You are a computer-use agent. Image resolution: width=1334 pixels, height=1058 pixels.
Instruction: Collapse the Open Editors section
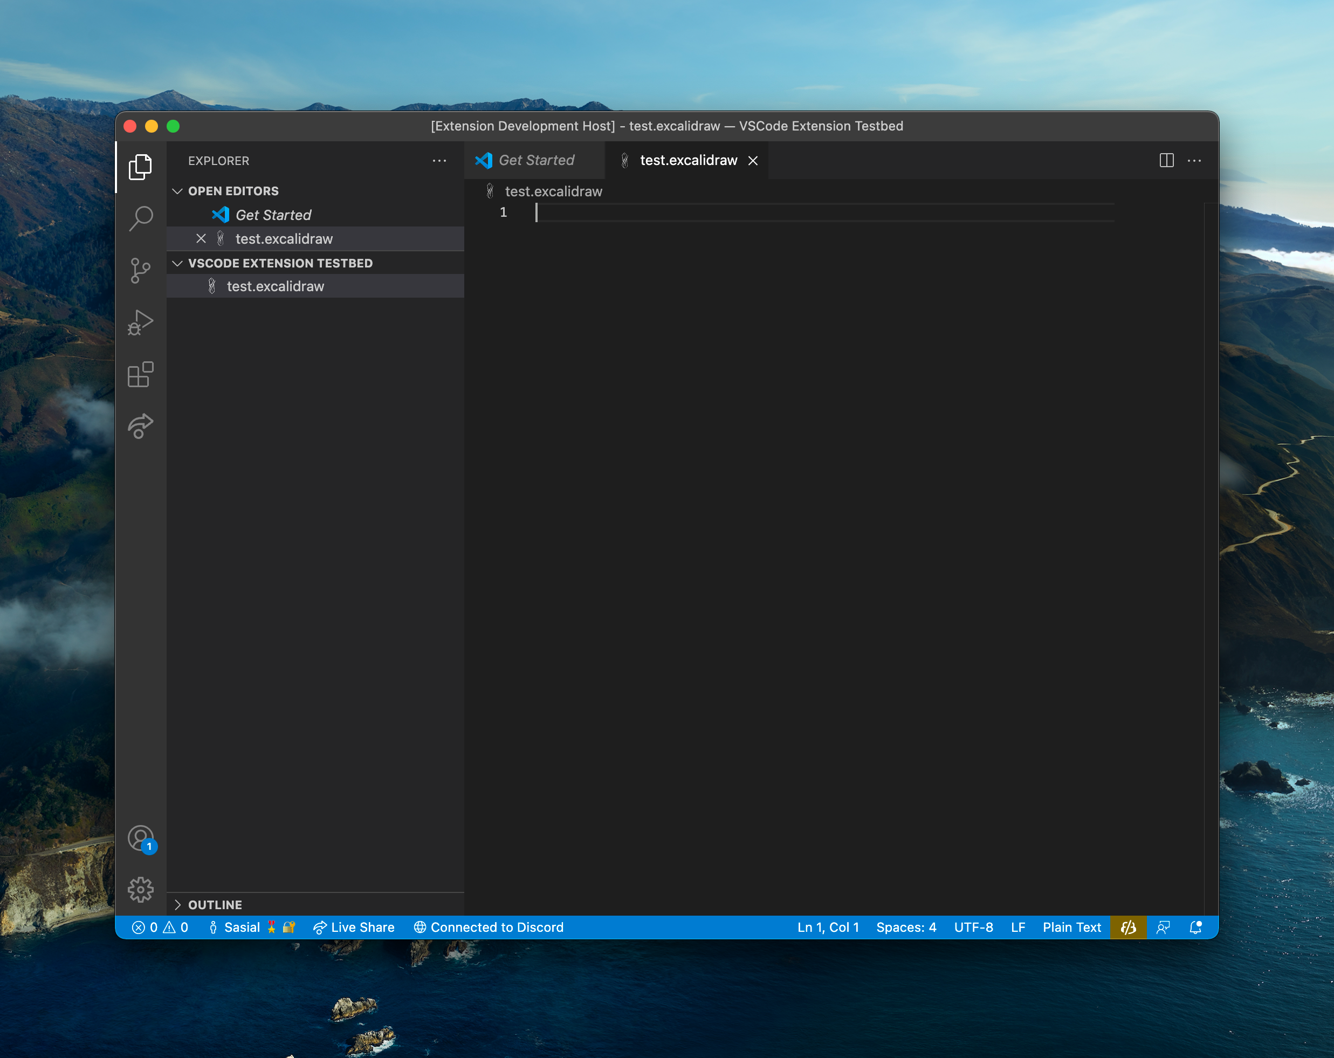(x=233, y=191)
